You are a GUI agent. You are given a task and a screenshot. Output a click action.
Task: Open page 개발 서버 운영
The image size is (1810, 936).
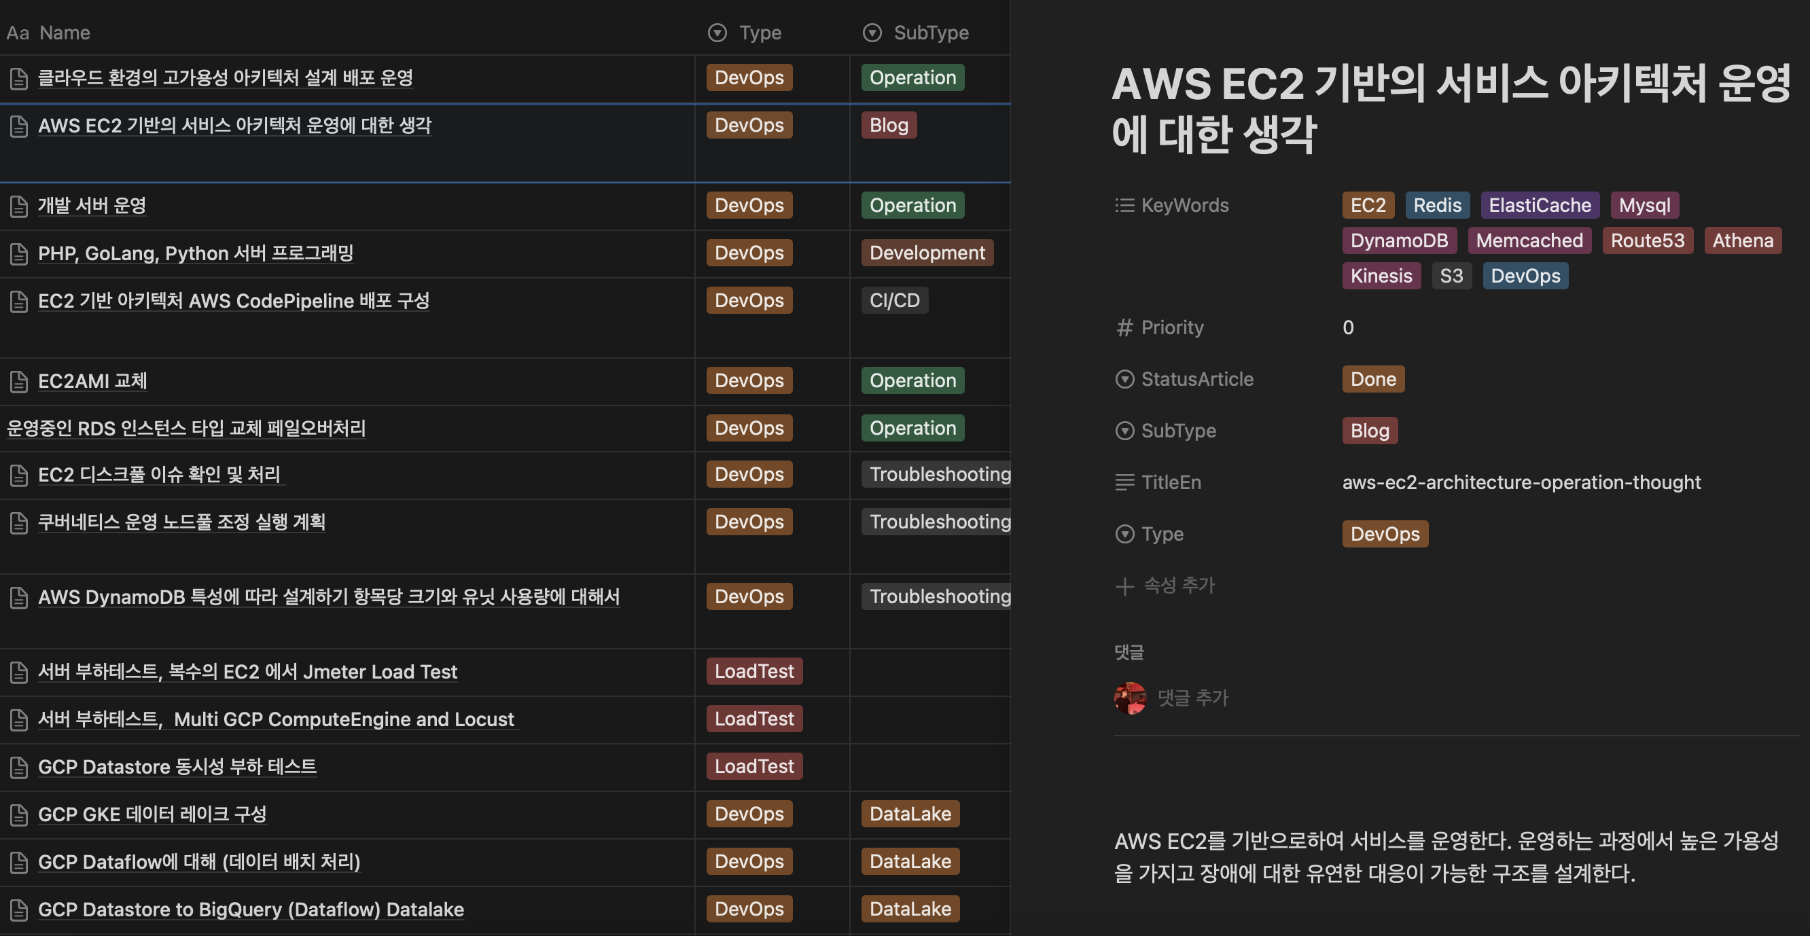click(92, 206)
